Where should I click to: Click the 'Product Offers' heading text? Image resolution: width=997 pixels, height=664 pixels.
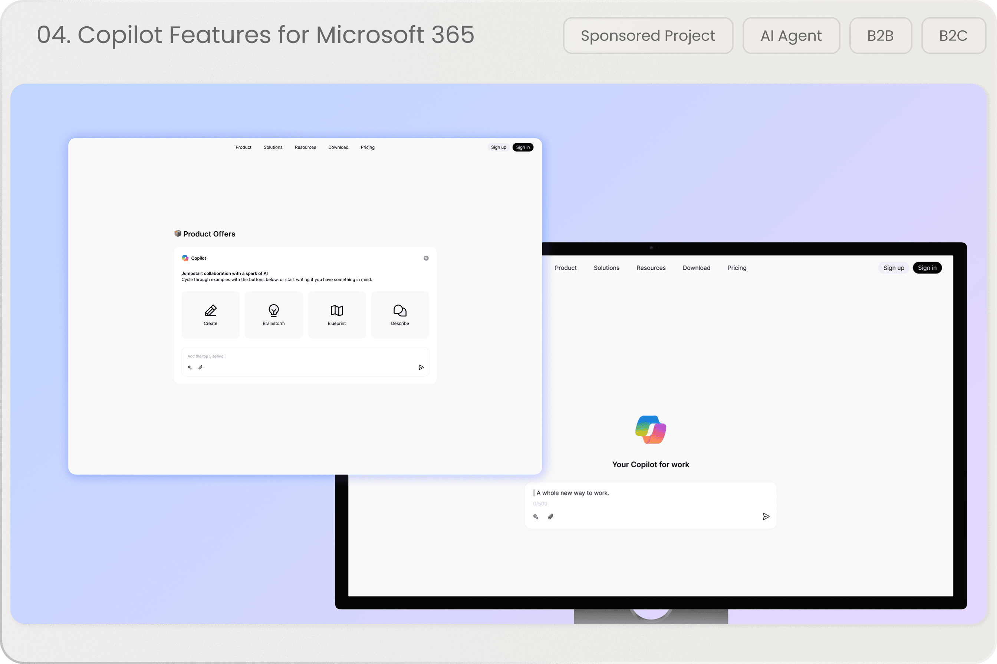tap(209, 234)
